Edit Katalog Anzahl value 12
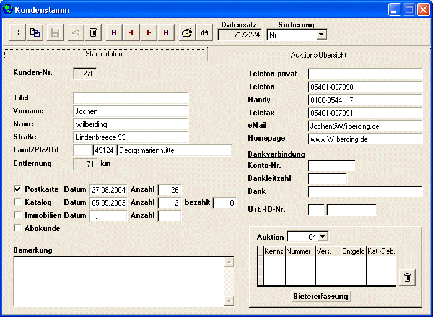 (x=169, y=203)
